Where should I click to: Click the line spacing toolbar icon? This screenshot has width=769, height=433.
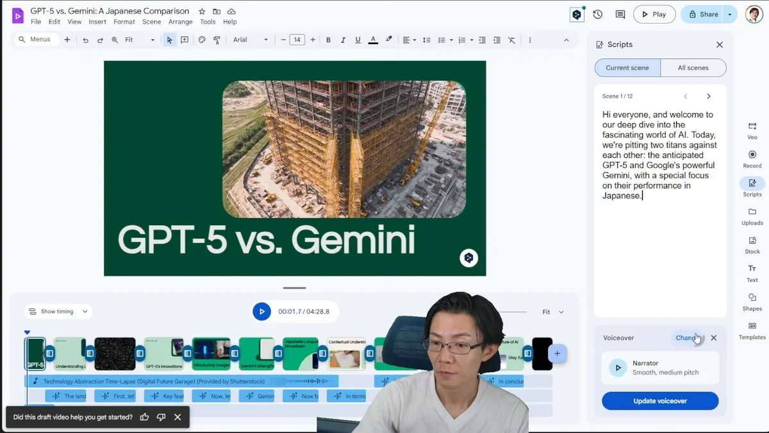(426, 40)
